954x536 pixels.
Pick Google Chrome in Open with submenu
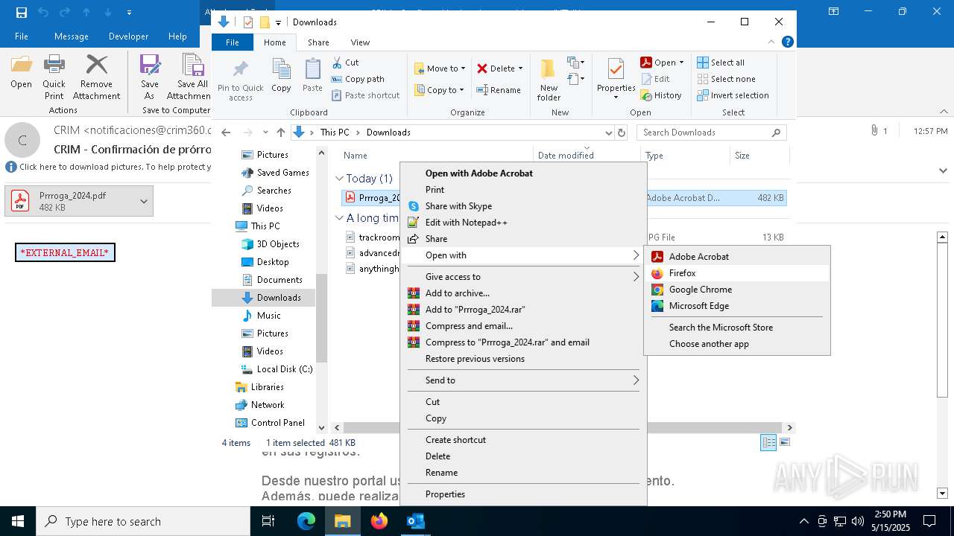point(736,290)
